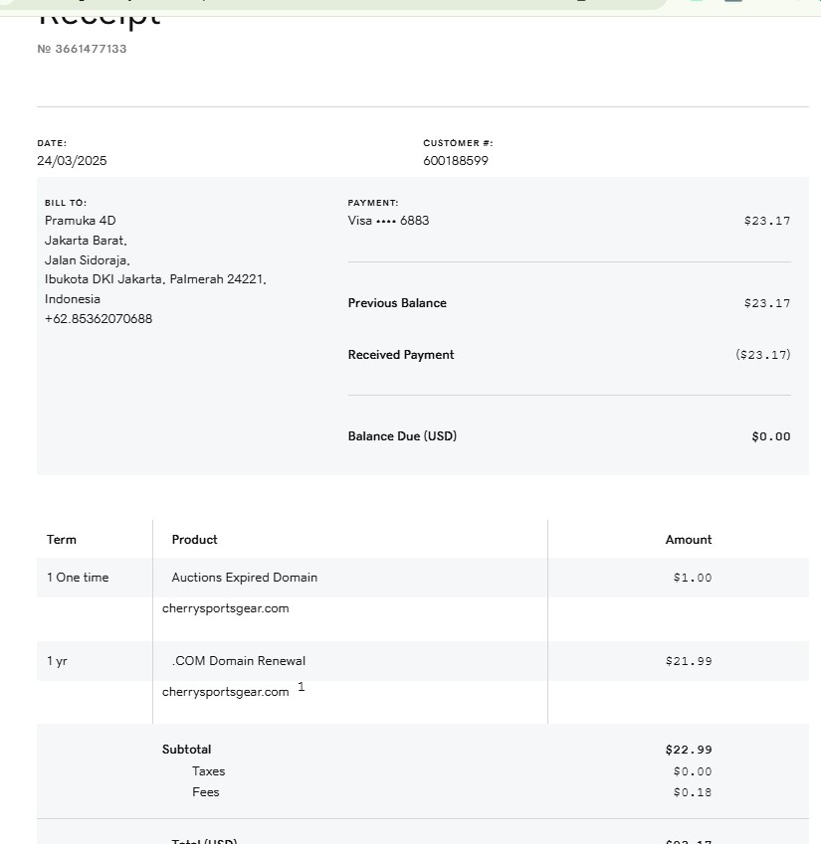Click footnote 1 beside the renewal domain
Viewport: 821px width, 844px height.
click(x=301, y=687)
